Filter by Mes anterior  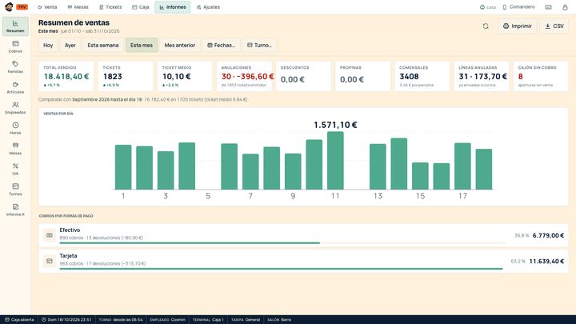click(x=180, y=45)
